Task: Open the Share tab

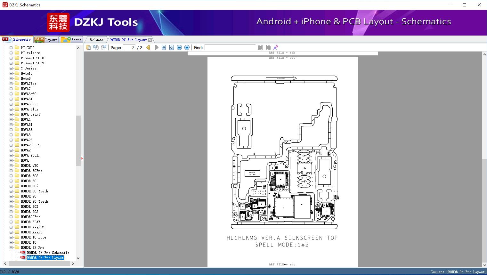Action: point(71,40)
